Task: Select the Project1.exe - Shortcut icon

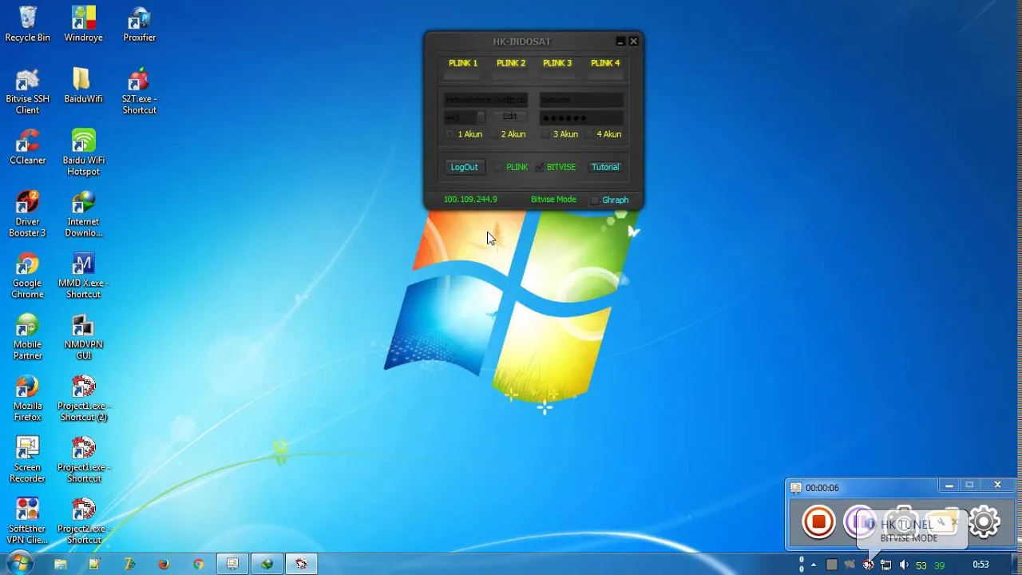Action: point(83,460)
